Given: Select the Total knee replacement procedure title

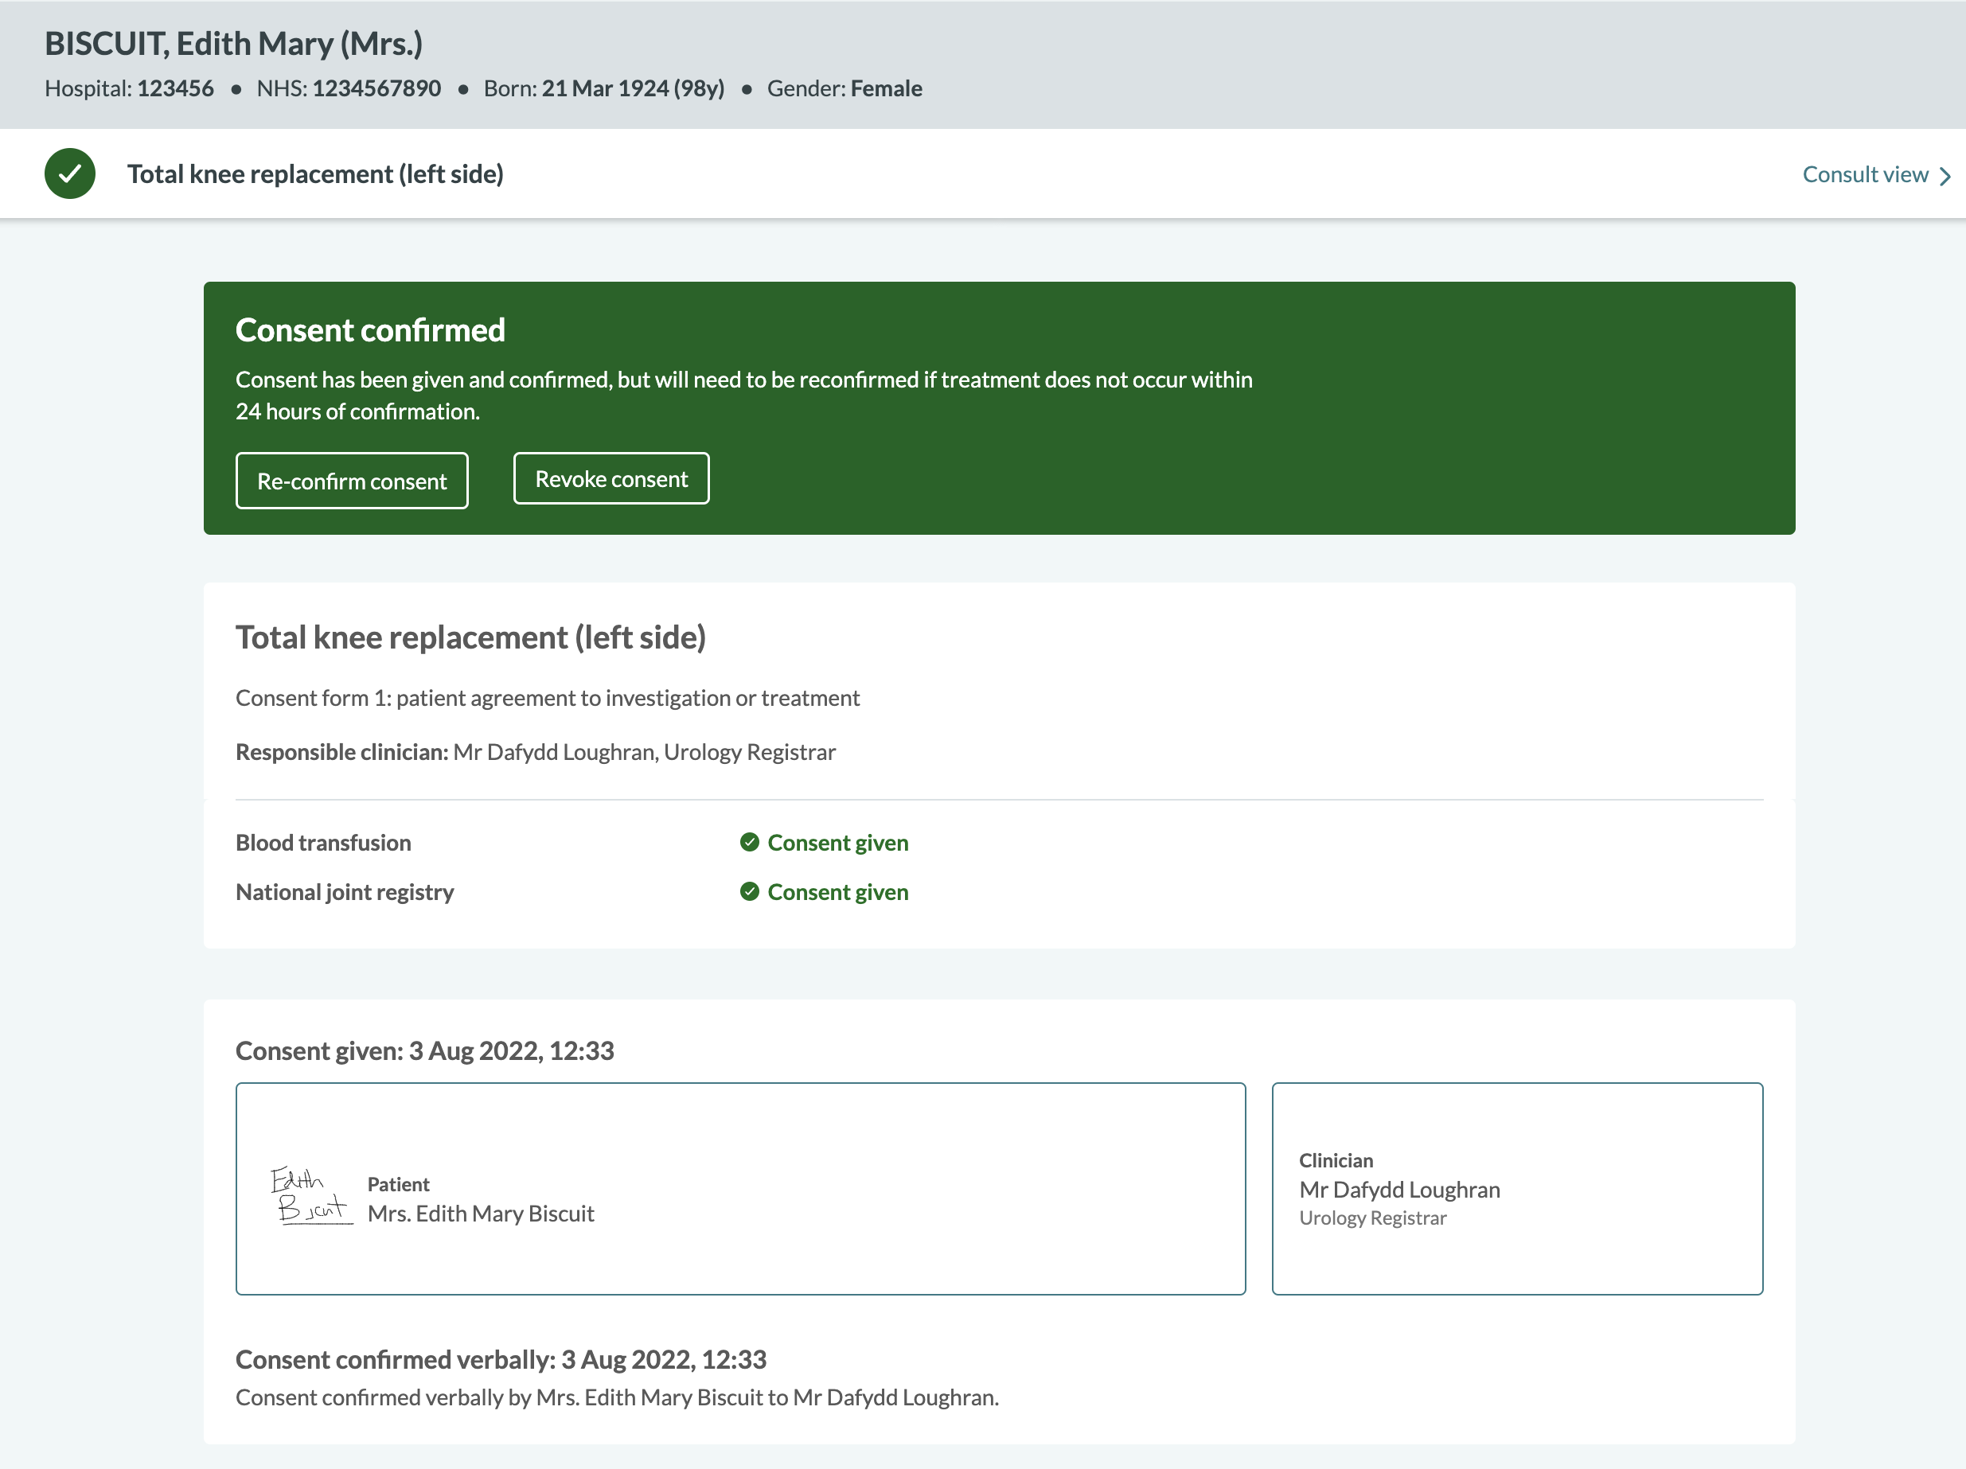Looking at the screenshot, I should pos(471,637).
